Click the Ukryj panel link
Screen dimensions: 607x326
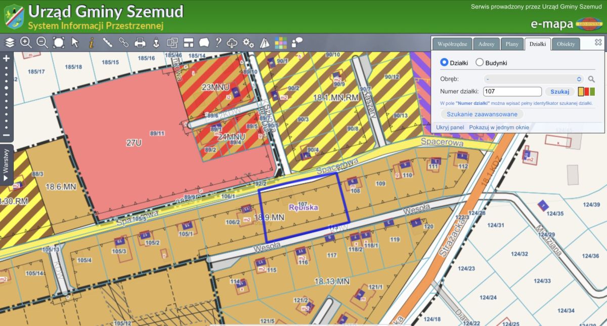(450, 128)
